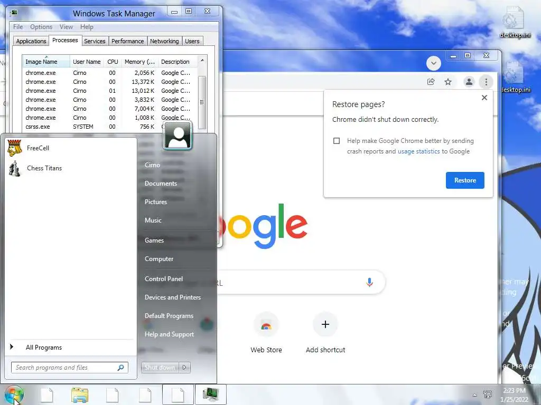Sort processes by User Name column
The width and height of the screenshot is (541, 405).
87,62
